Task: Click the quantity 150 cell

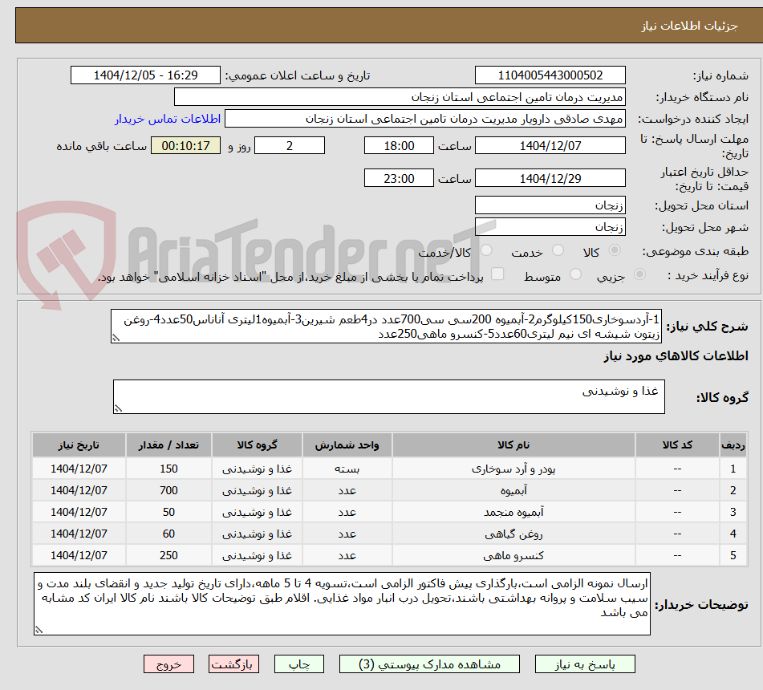Action: (x=168, y=469)
